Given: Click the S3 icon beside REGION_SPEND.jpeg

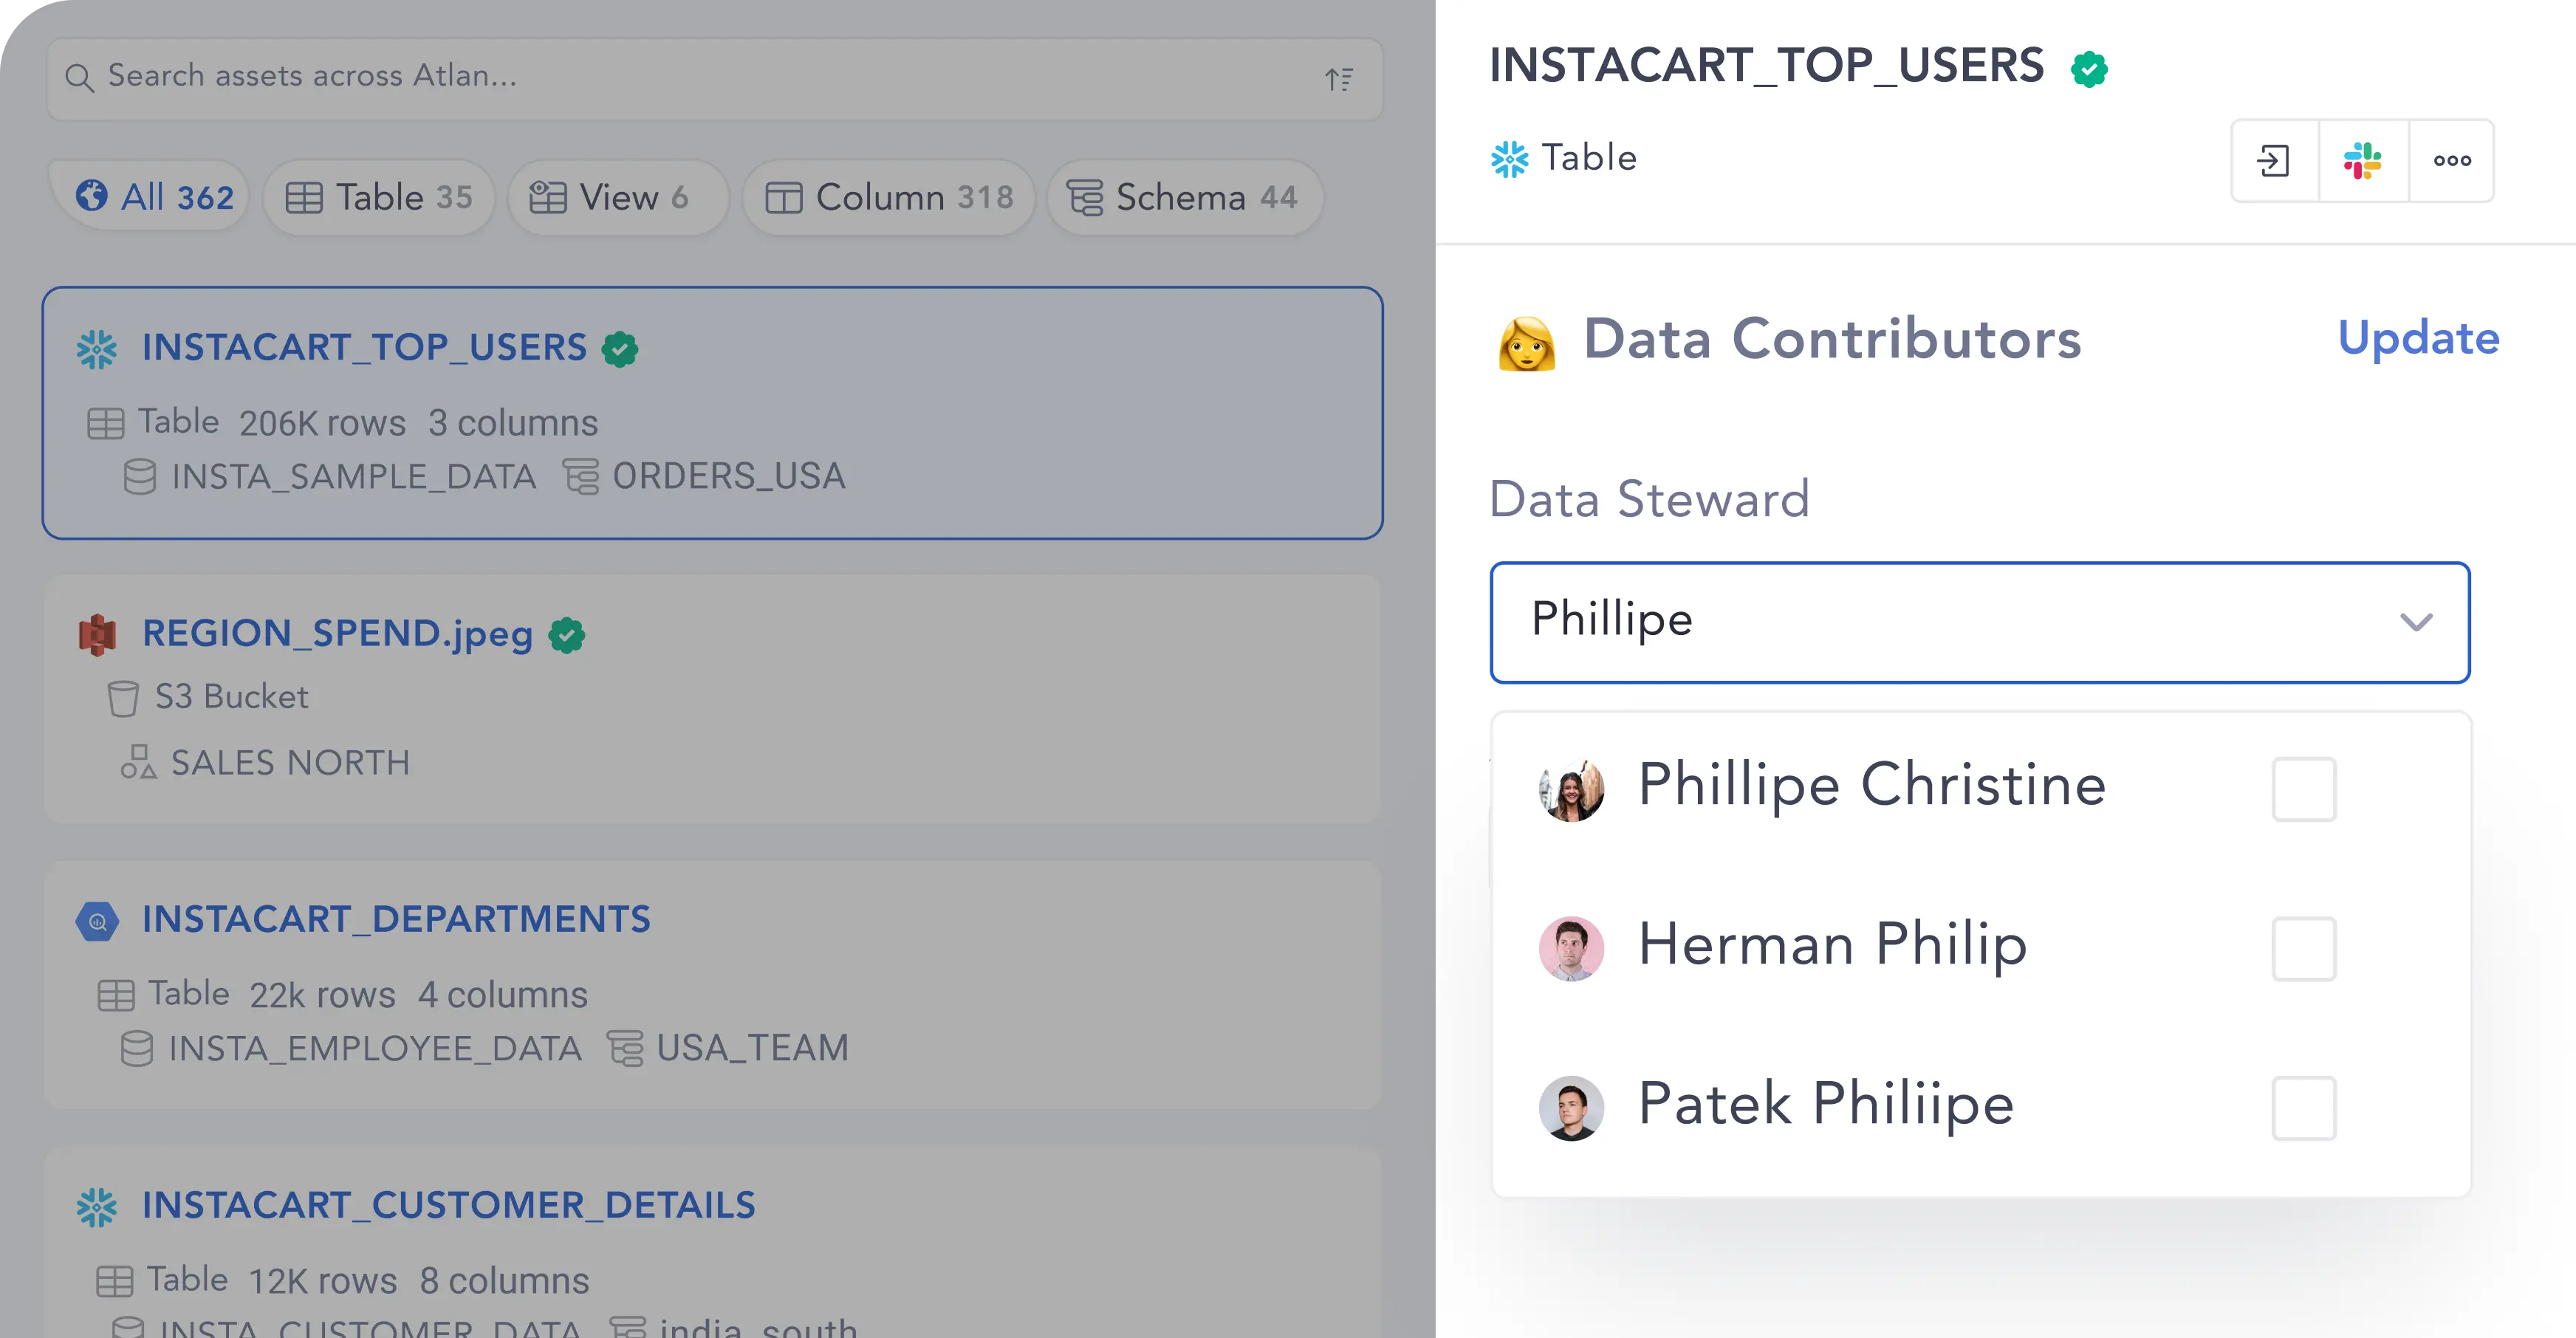Looking at the screenshot, I should [x=97, y=634].
